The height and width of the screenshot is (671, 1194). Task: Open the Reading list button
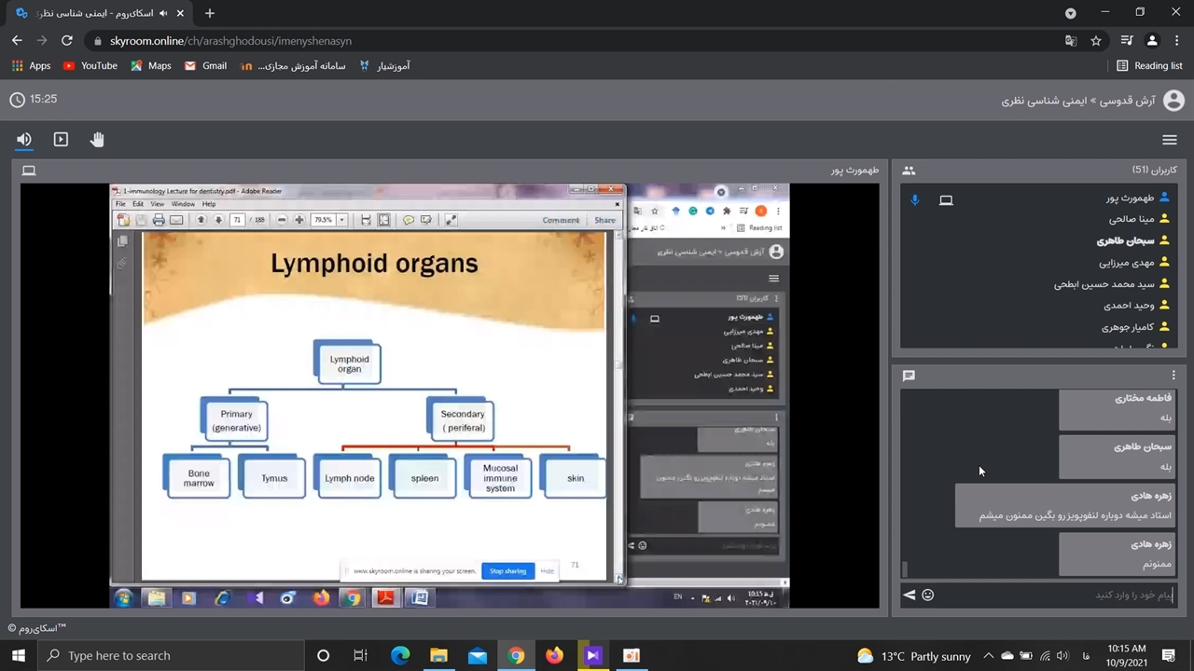1149,66
